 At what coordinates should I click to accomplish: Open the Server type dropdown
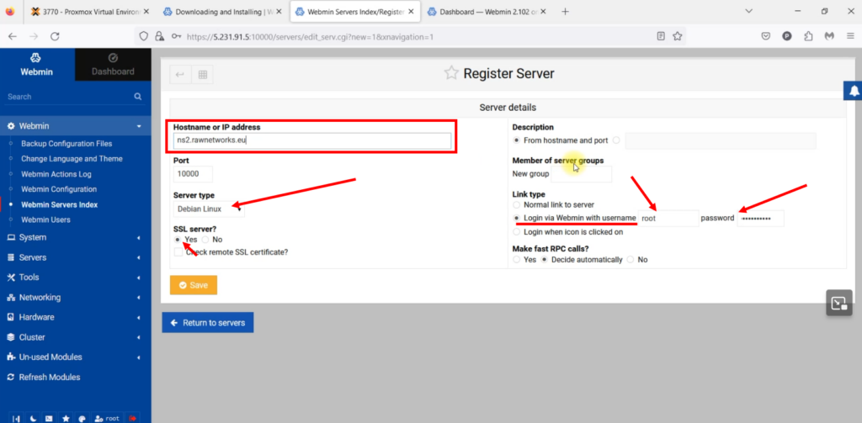[x=208, y=209]
